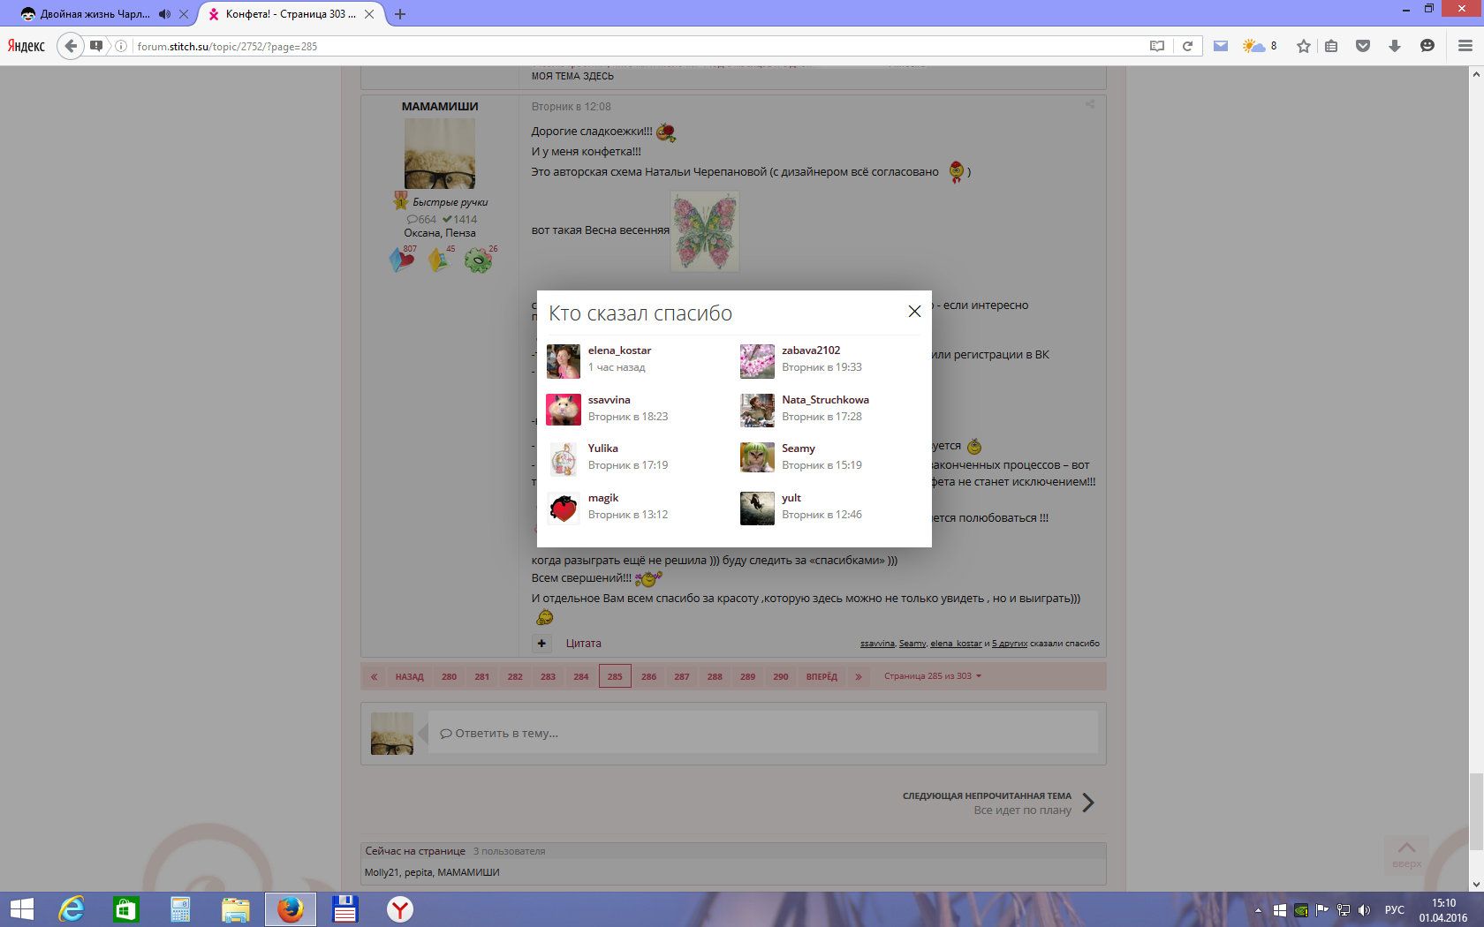Viewport: 1484px width, 927px height.
Task: Expand 'Страница 285 из 303' page dropdown
Action: click(933, 676)
